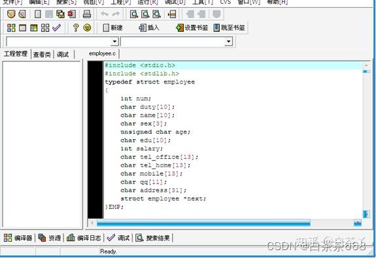Close the file with the red X icon
The image size is (376, 258).
[x=71, y=14]
